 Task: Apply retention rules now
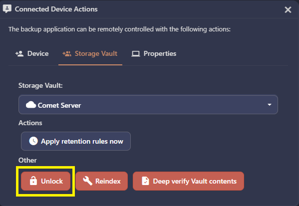pyautogui.click(x=76, y=141)
